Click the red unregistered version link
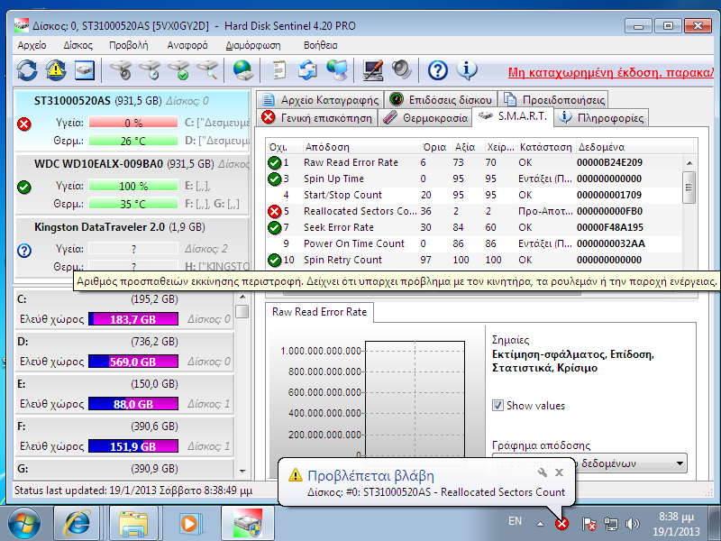The height and width of the screenshot is (541, 721). coord(611,73)
